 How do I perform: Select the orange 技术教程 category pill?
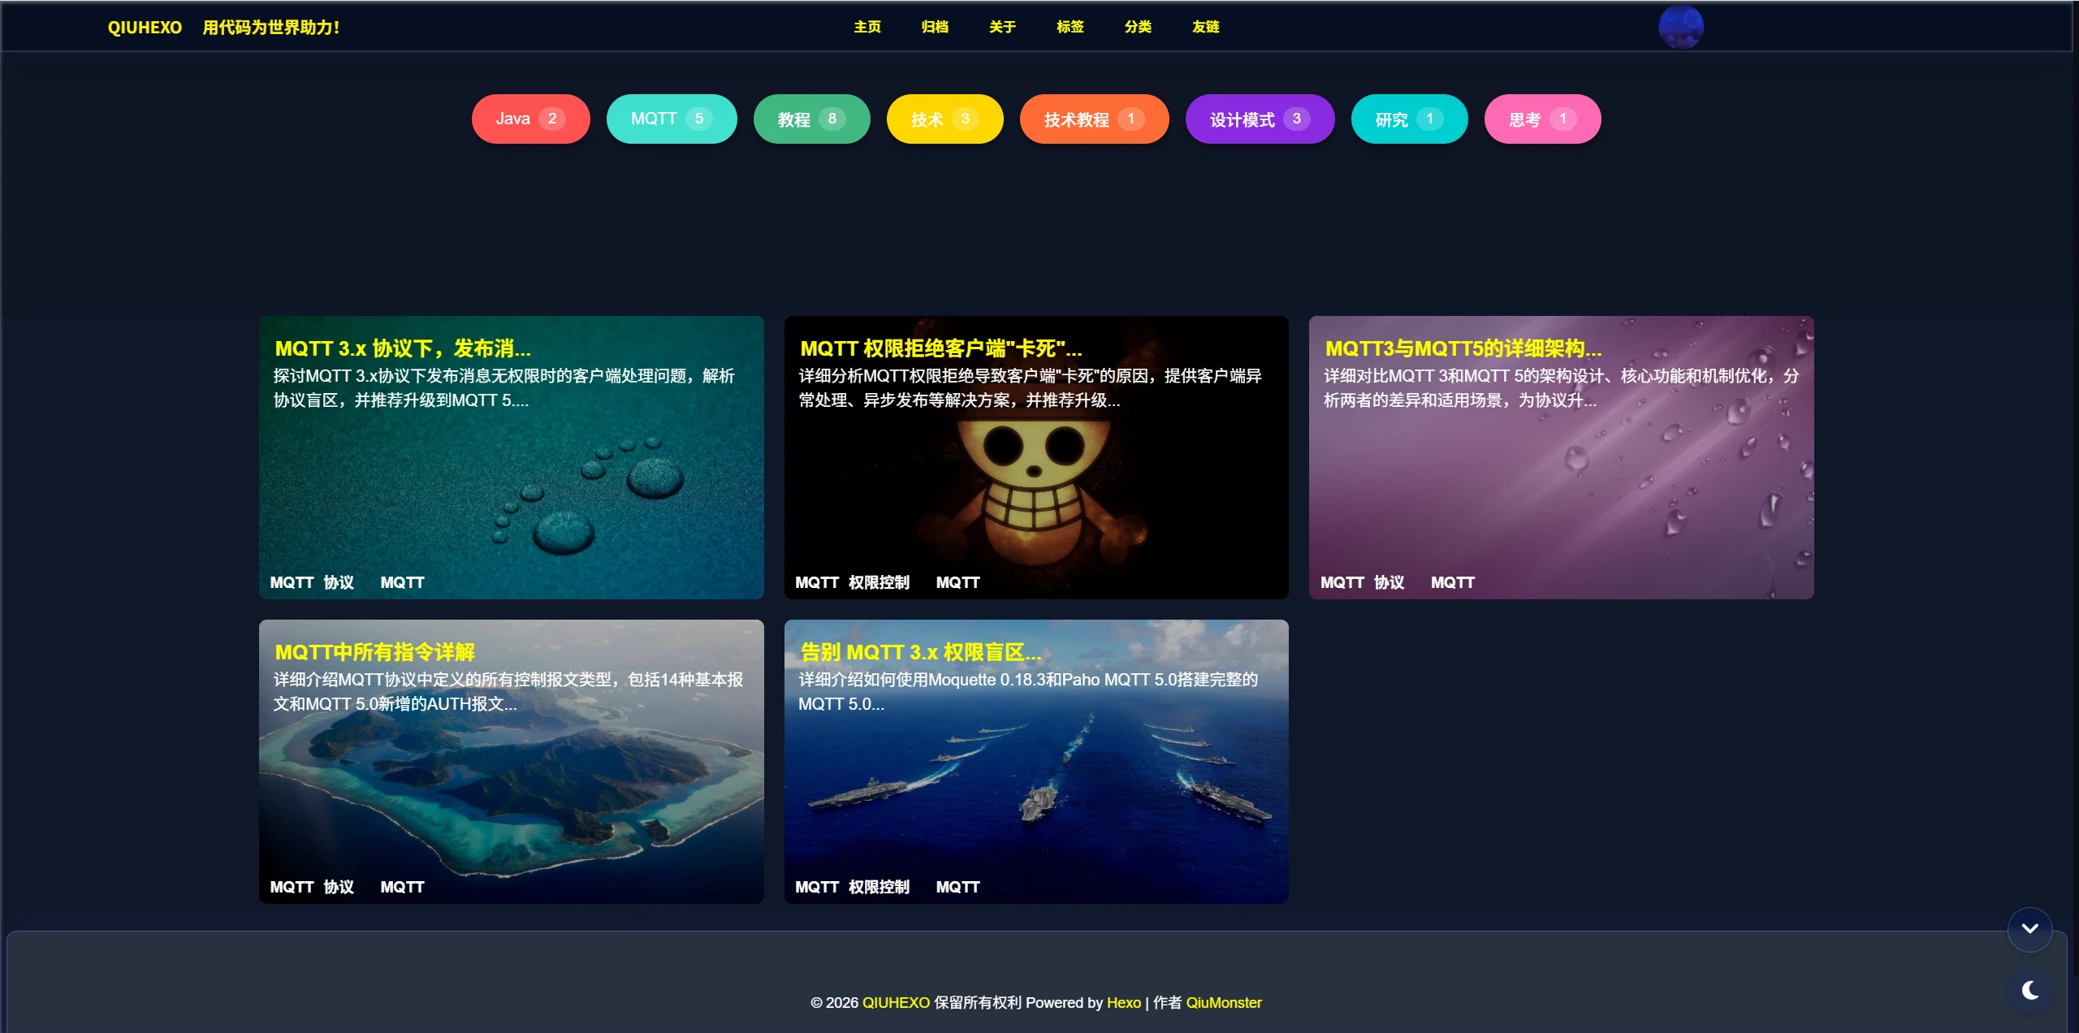click(x=1094, y=119)
